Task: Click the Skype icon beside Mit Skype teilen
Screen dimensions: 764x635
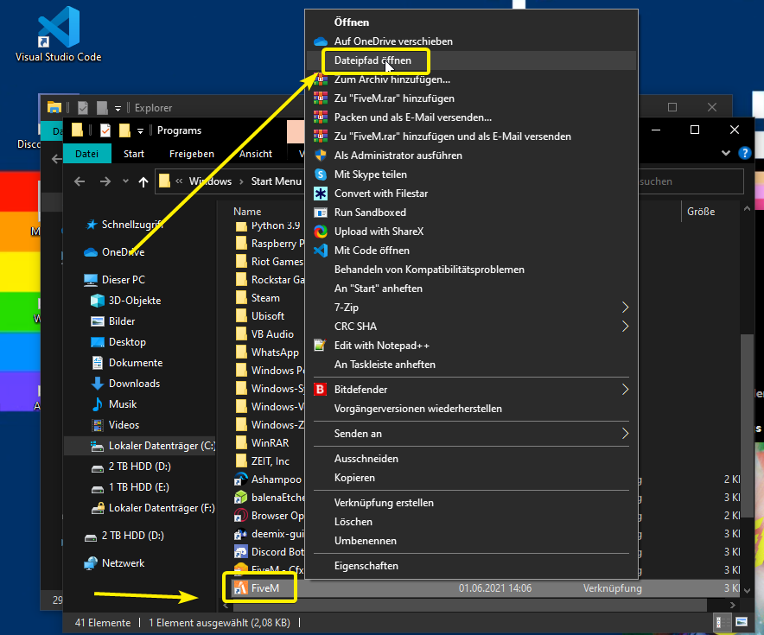Action: (x=321, y=175)
